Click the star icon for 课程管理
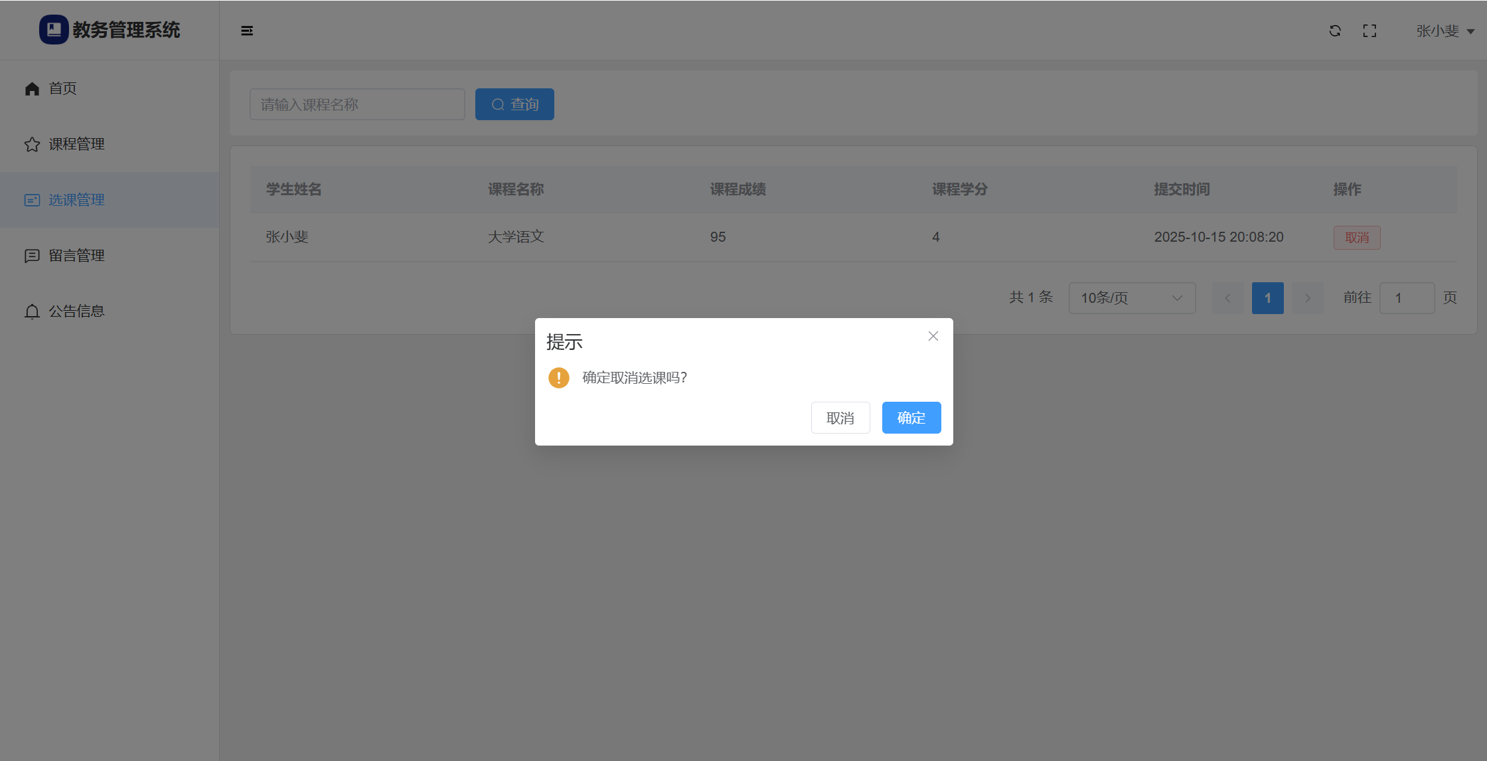The height and width of the screenshot is (761, 1487). click(32, 144)
